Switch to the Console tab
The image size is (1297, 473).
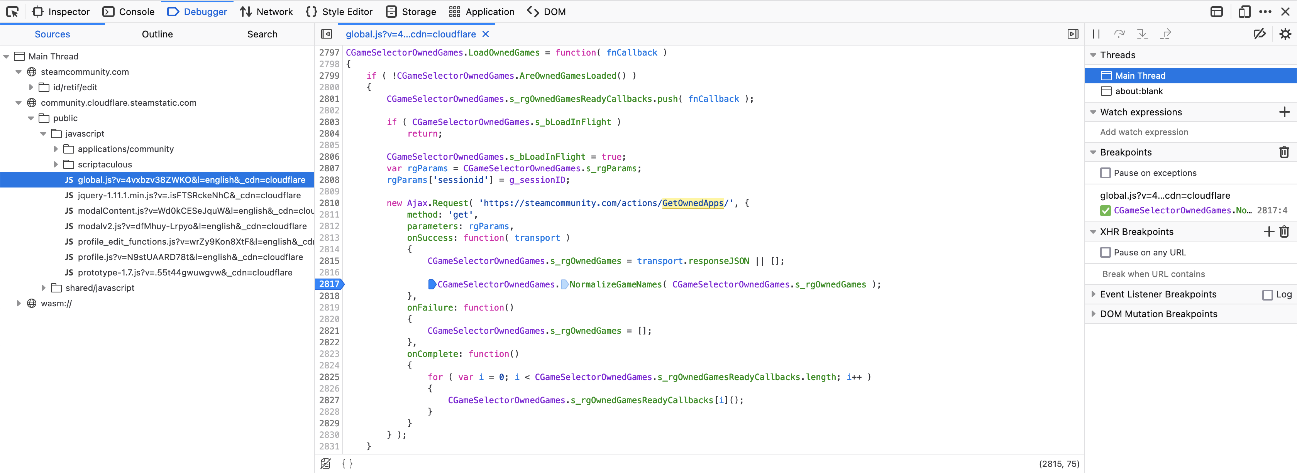pyautogui.click(x=129, y=12)
